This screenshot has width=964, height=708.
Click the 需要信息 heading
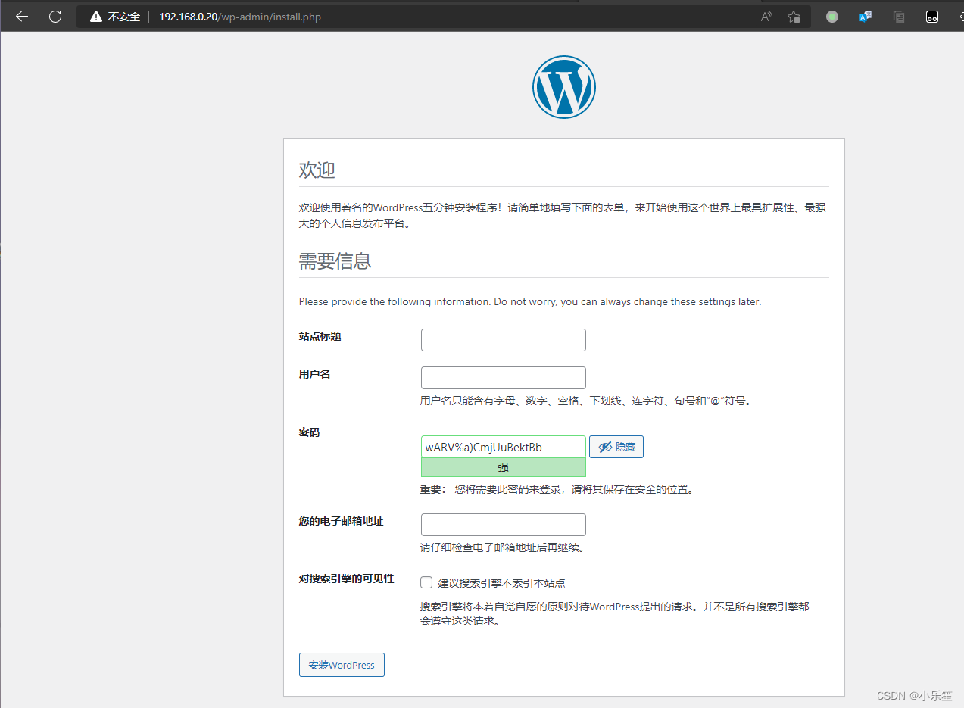(335, 261)
